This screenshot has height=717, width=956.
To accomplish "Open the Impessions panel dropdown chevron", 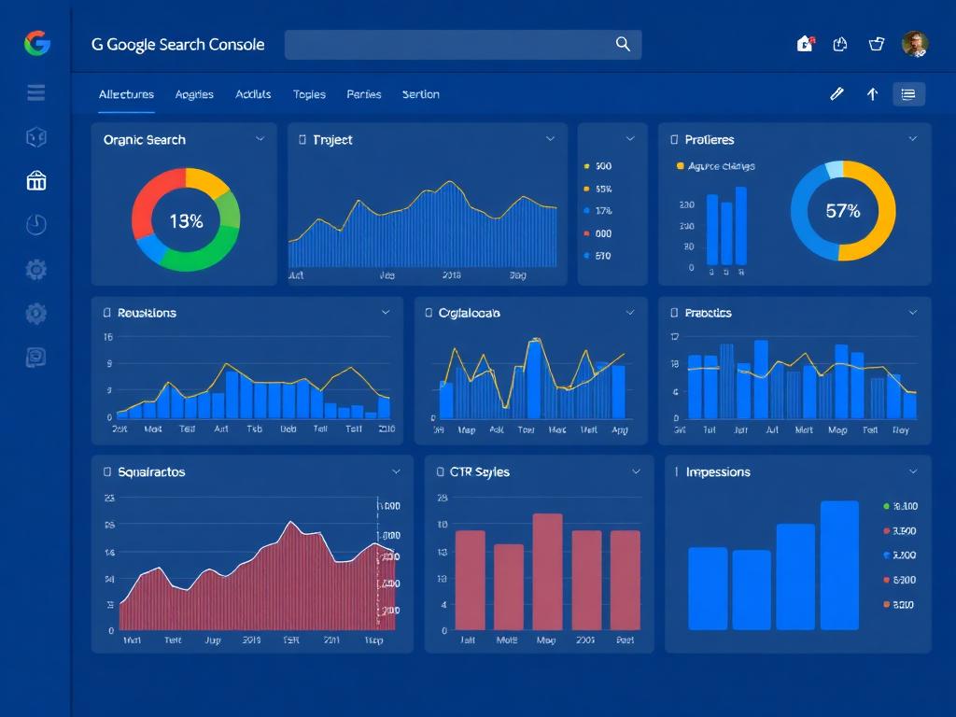I will (x=913, y=471).
